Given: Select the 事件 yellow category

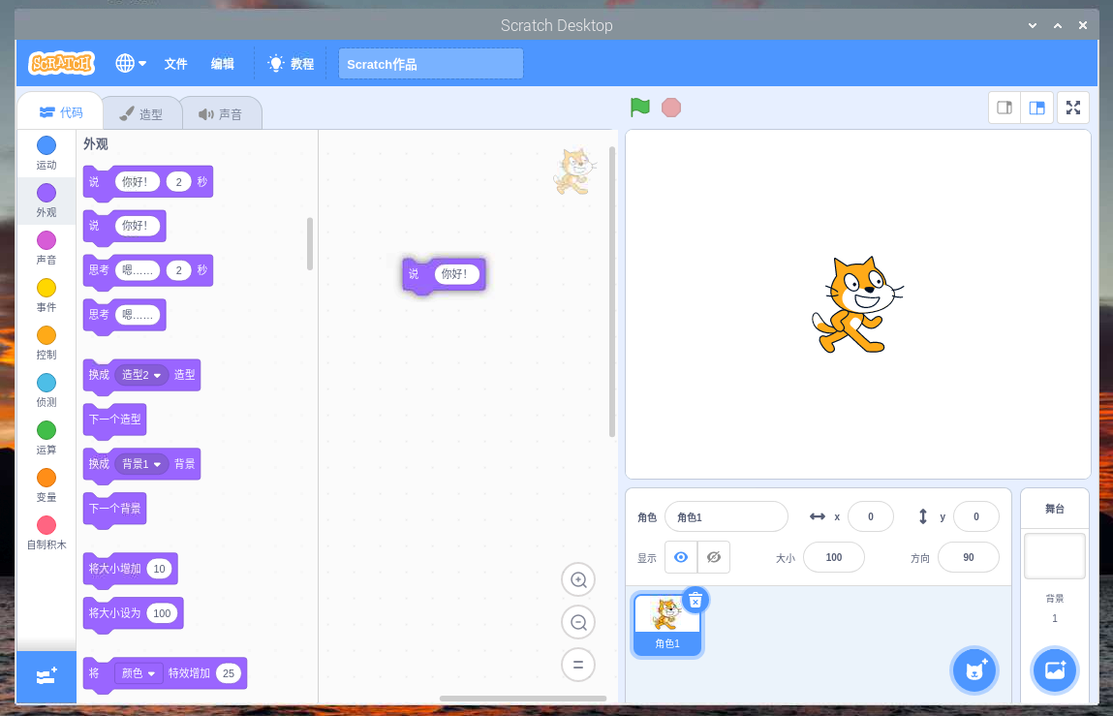Looking at the screenshot, I should click(x=46, y=295).
